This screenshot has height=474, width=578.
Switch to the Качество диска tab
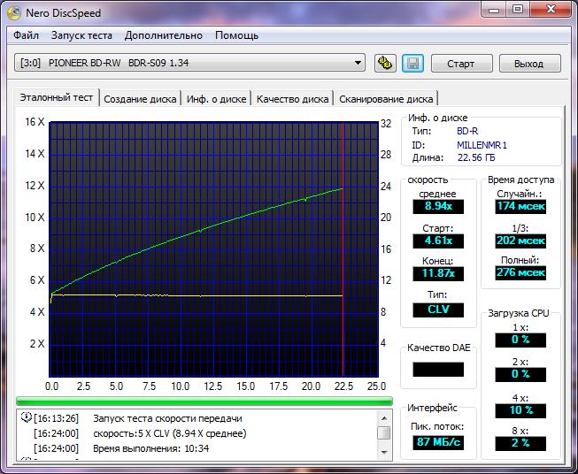coord(292,99)
